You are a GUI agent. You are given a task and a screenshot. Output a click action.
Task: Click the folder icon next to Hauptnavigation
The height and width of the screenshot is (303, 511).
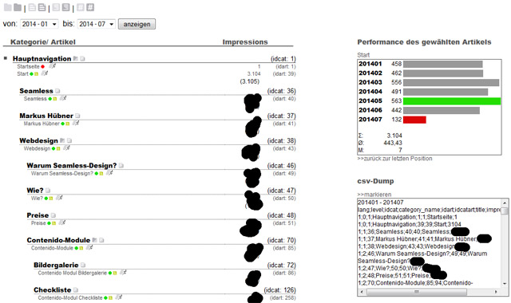76,58
